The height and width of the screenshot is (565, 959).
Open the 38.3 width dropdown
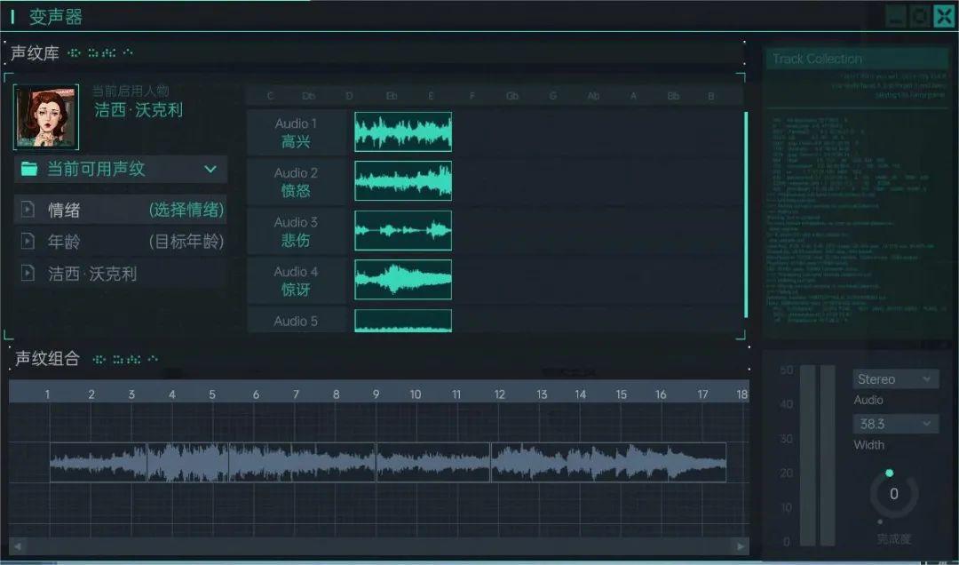click(895, 424)
